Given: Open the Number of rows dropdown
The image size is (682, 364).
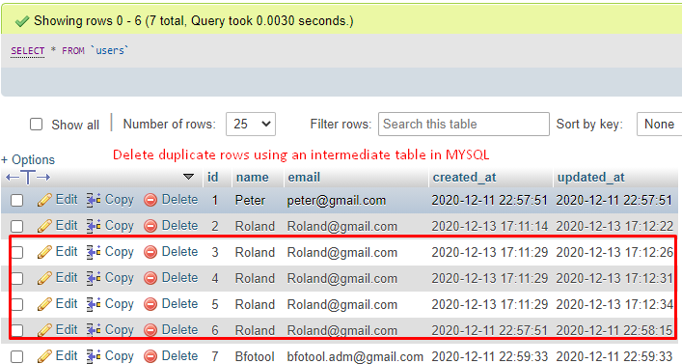Looking at the screenshot, I should coord(251,125).
